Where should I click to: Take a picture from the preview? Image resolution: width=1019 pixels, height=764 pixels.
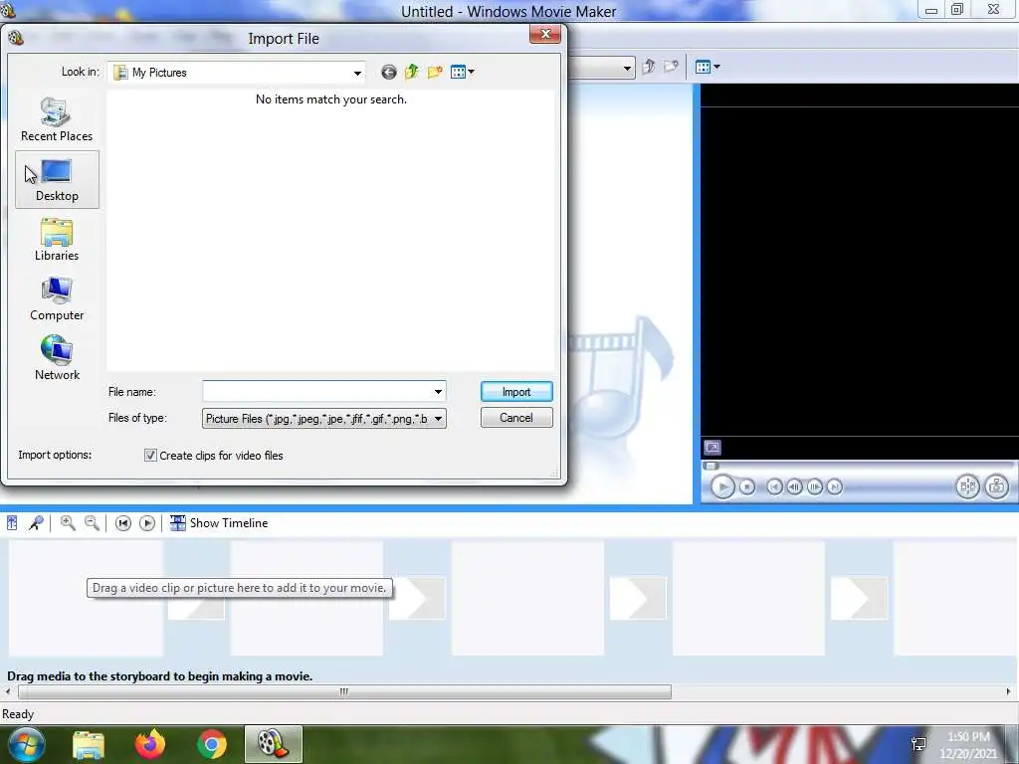coord(997,486)
